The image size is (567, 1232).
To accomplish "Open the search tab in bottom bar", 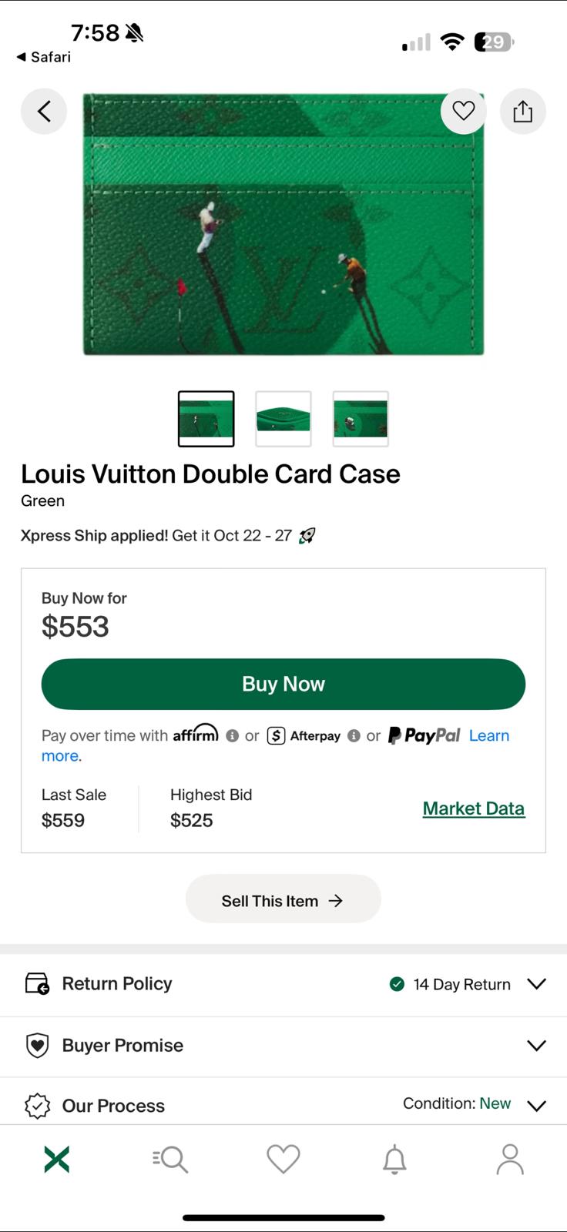I will pos(170,1159).
